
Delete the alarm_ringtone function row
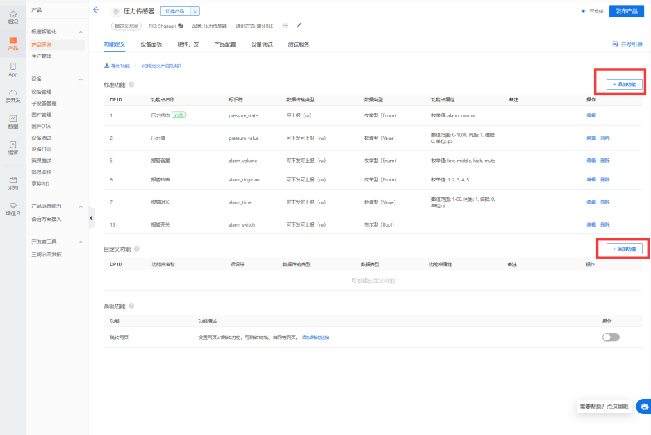(x=605, y=179)
